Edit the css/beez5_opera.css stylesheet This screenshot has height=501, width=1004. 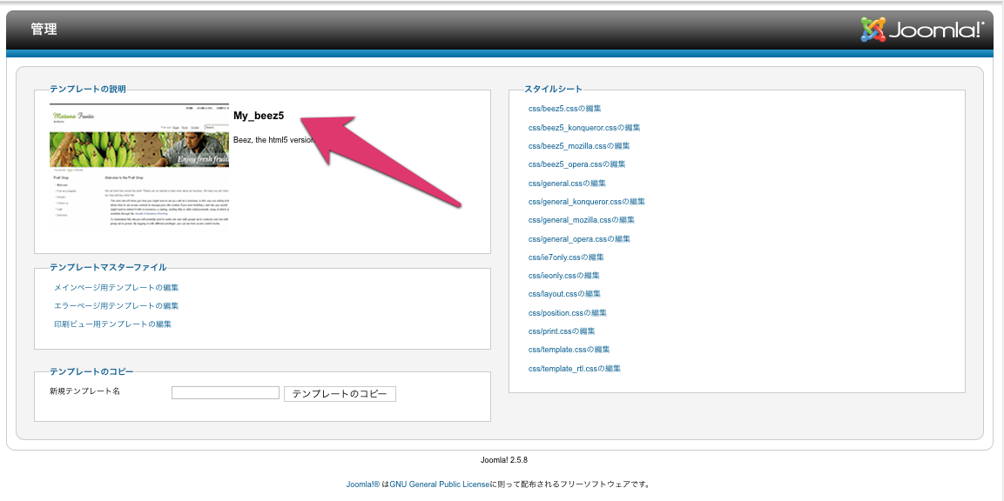tap(575, 164)
